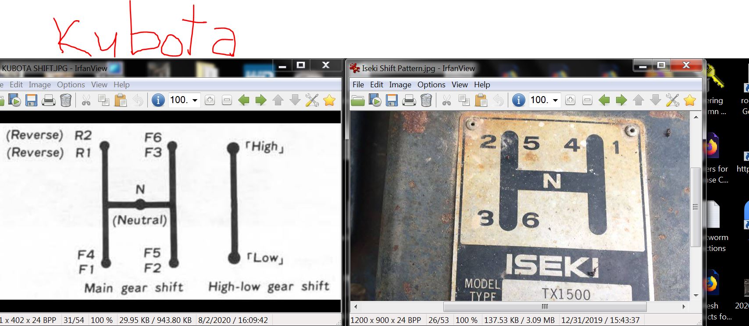
Task: Next image green arrow in Iseki window
Action: tap(621, 100)
